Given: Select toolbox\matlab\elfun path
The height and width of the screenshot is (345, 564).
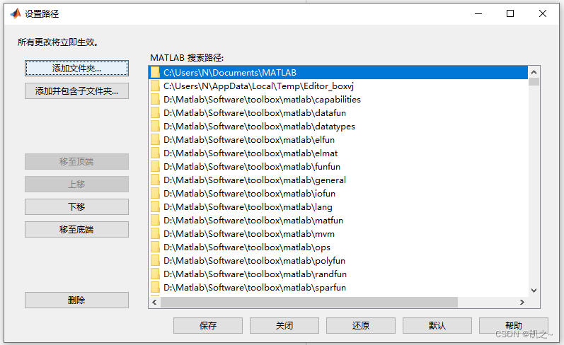Looking at the screenshot, I should pyautogui.click(x=338, y=140).
